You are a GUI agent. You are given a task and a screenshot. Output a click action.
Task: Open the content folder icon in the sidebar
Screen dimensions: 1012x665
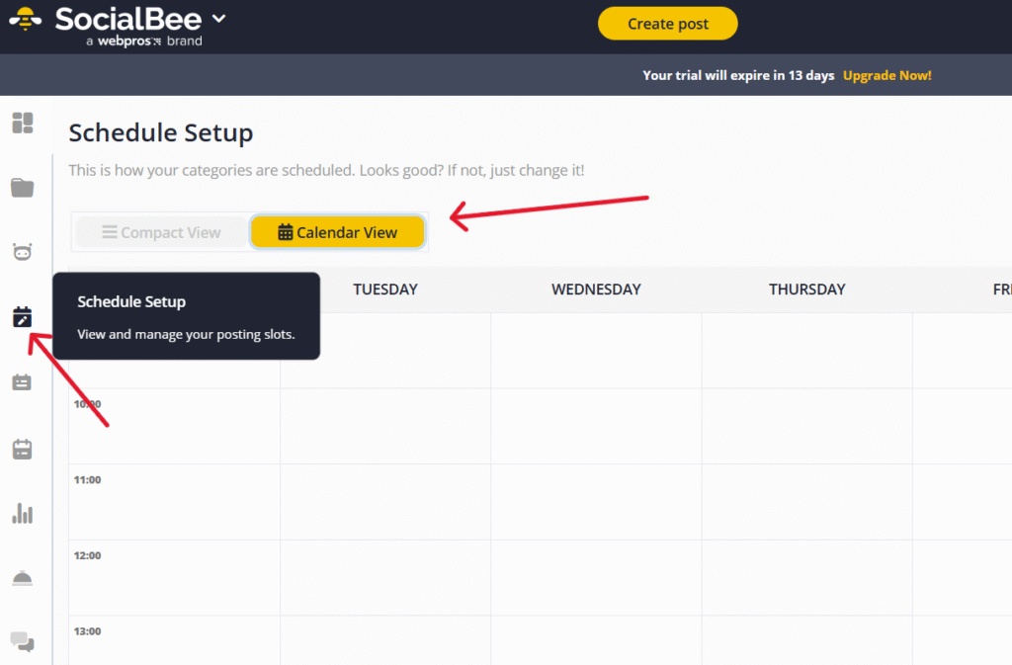pos(22,188)
